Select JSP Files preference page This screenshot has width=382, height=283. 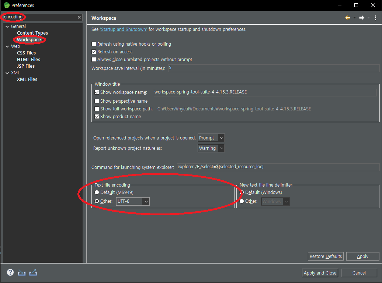(x=26, y=66)
